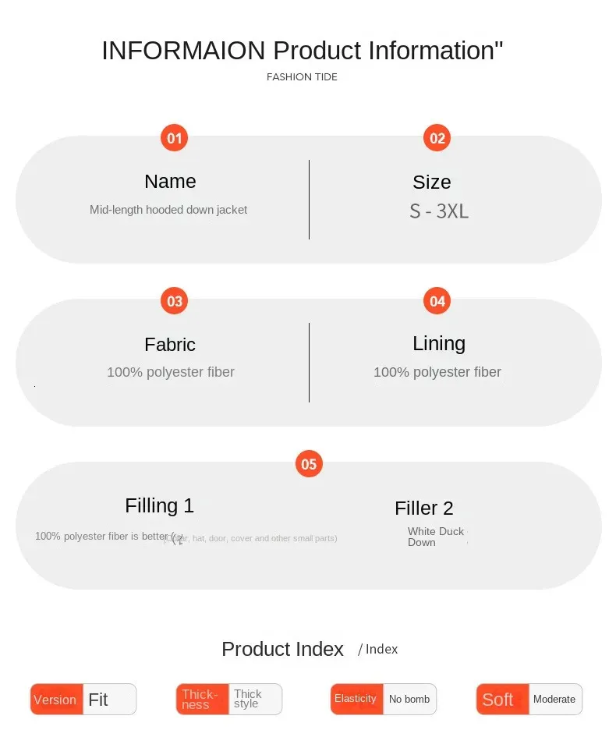Select the Fabric 100% polyester fiber text
Screen dimensions: 616x730
(171, 372)
